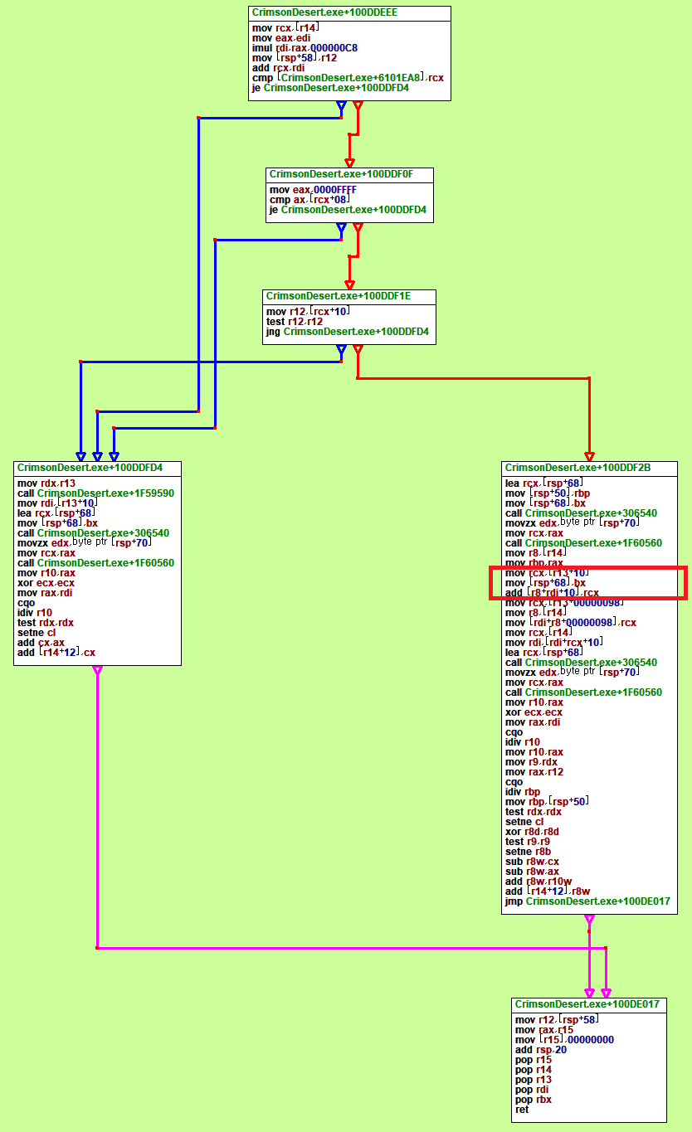
Task: Select the add rcx,rdi instruction
Action: 278,68
